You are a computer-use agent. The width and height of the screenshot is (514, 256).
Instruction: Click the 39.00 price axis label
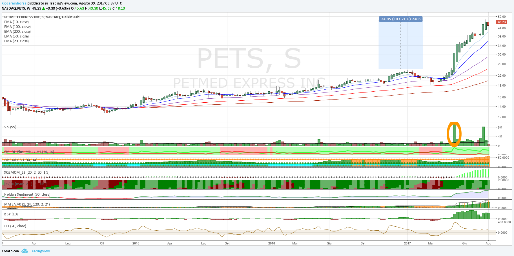click(x=502, y=37)
